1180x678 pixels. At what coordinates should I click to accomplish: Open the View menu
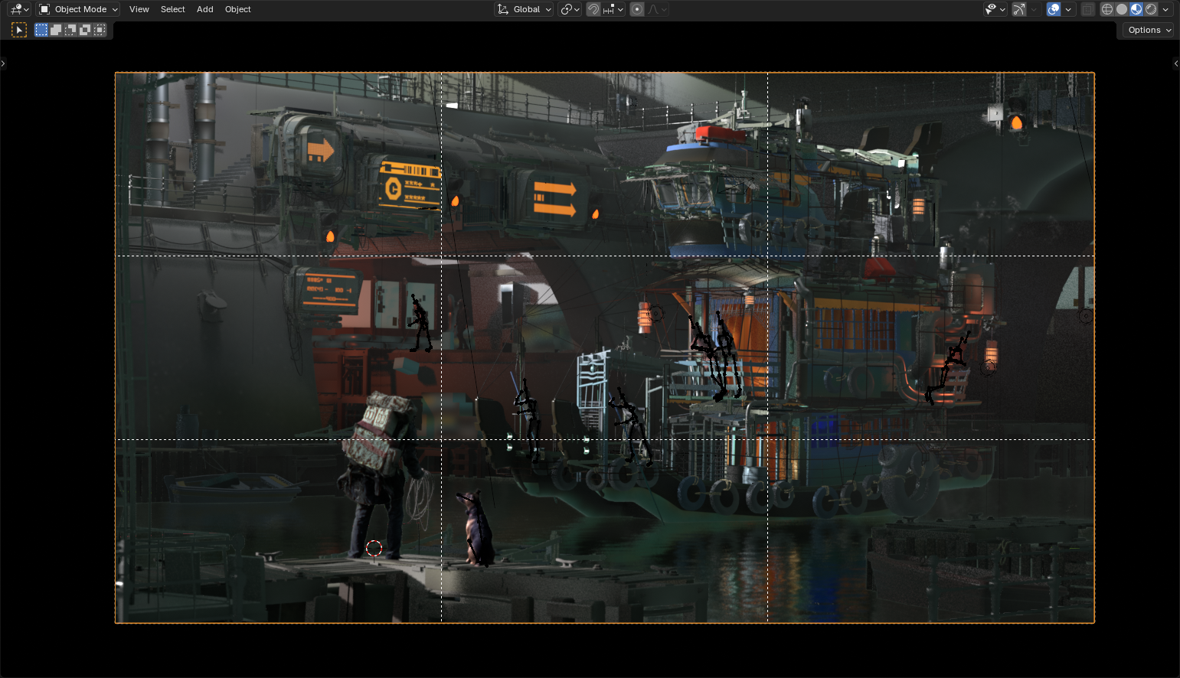click(139, 9)
